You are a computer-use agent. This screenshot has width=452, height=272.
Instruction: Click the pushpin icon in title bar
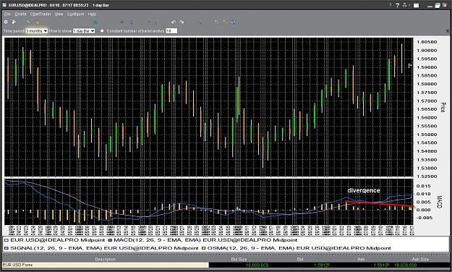pos(391,5)
